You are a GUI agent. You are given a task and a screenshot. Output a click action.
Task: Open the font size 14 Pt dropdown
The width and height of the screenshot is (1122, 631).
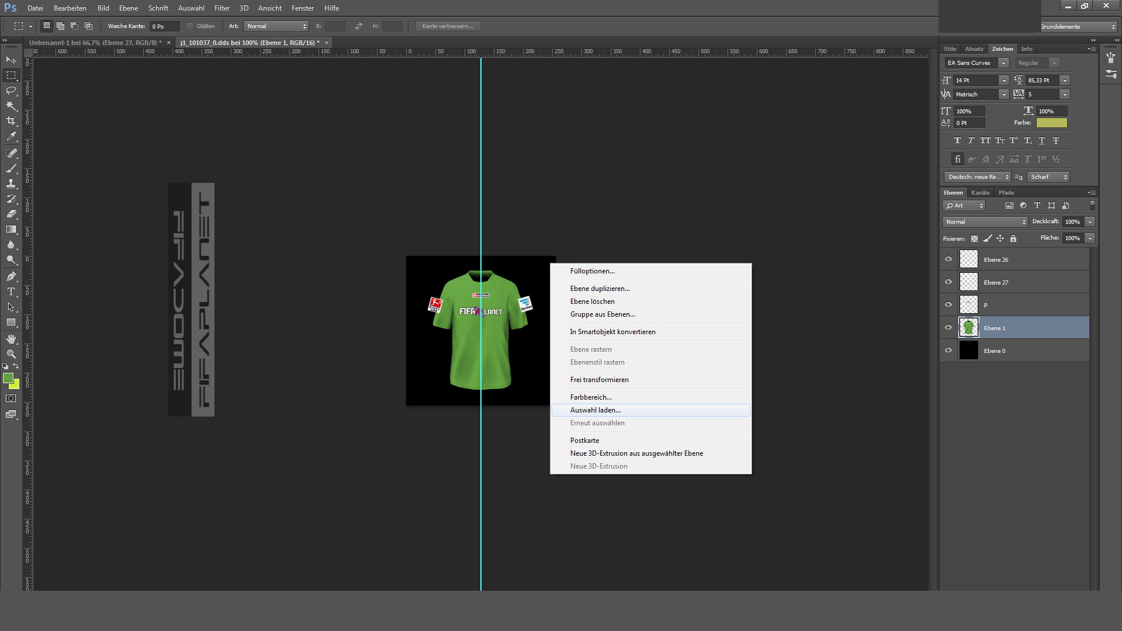(x=1003, y=81)
